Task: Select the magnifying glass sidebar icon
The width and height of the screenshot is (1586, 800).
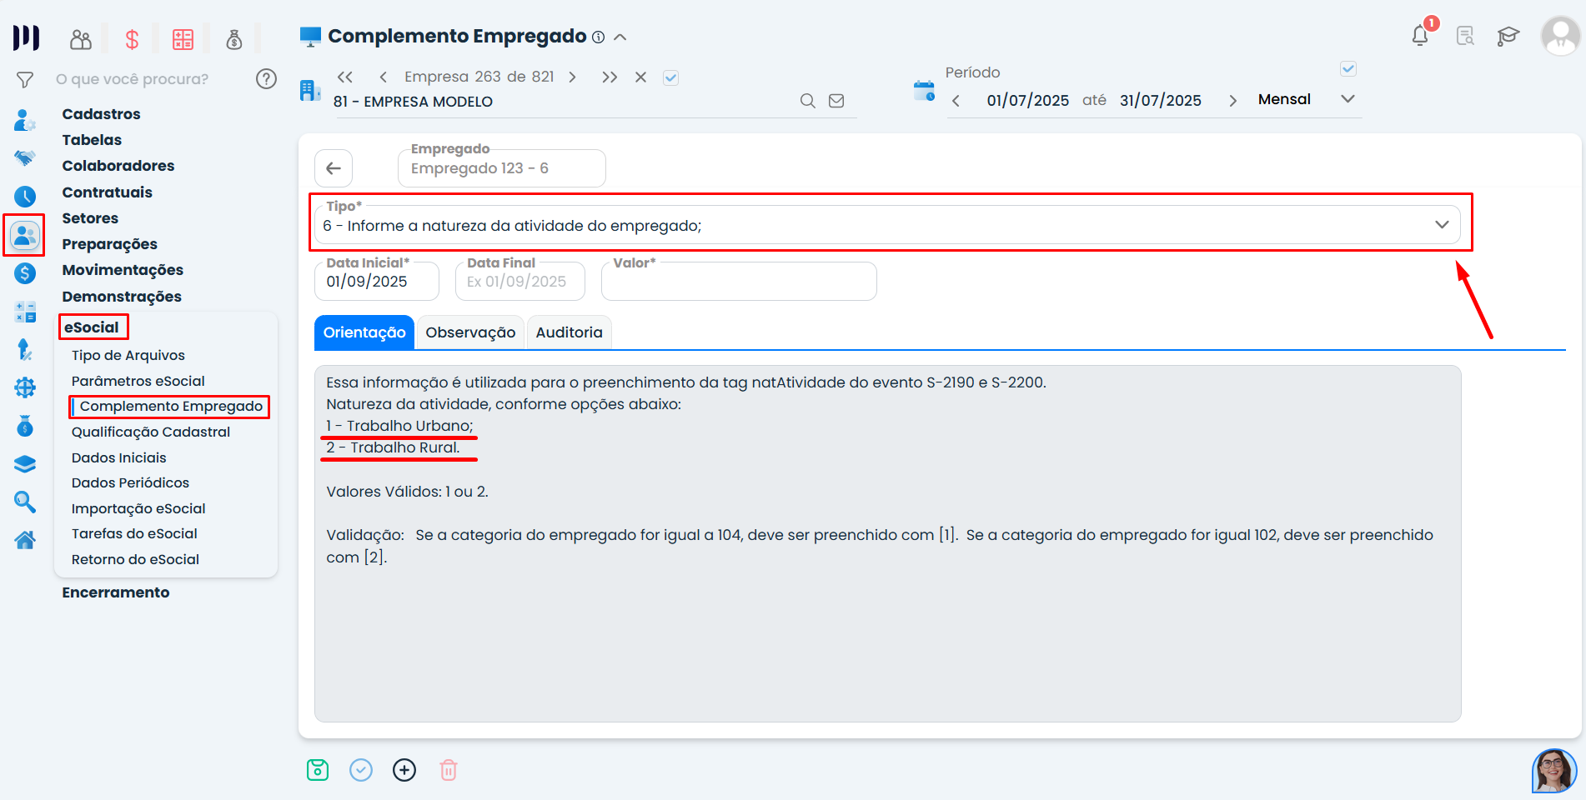Action: click(25, 502)
